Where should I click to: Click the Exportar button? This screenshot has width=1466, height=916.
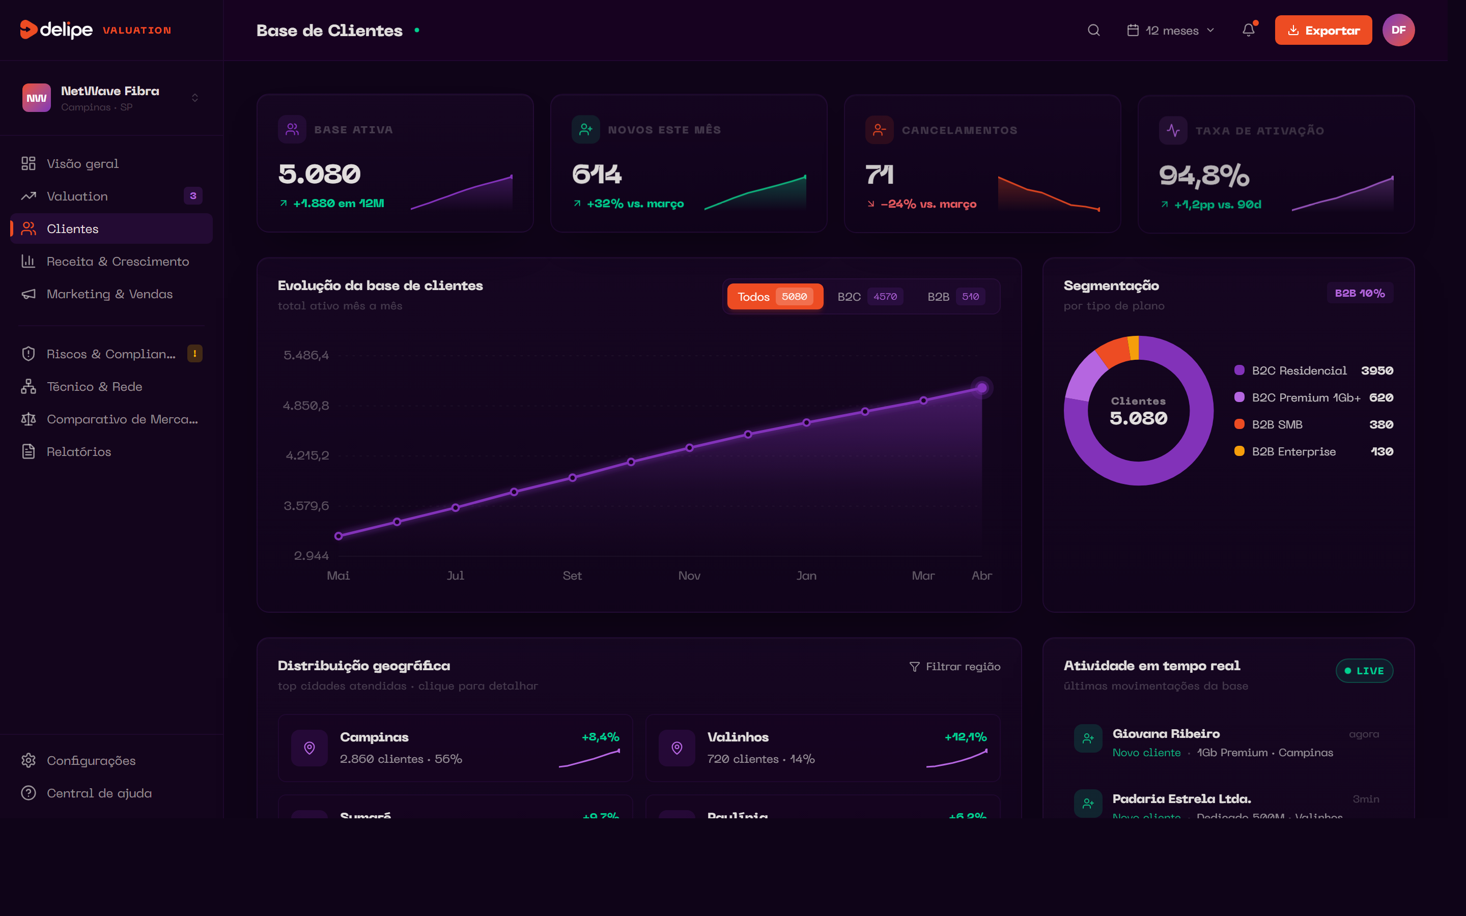coord(1323,31)
